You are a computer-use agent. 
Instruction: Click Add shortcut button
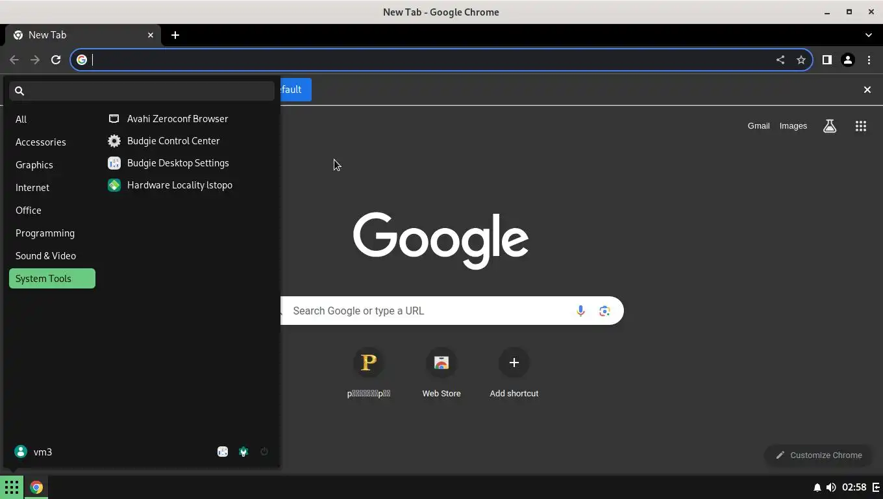pyautogui.click(x=514, y=372)
